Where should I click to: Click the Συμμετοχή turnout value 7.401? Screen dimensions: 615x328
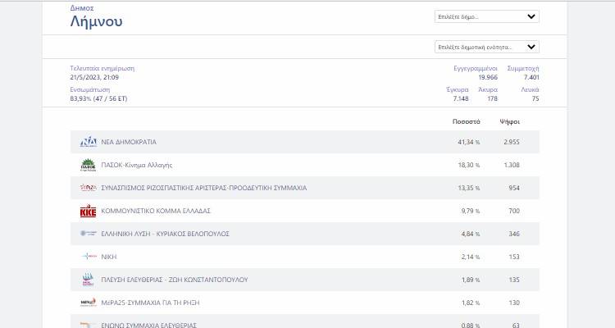pos(531,77)
